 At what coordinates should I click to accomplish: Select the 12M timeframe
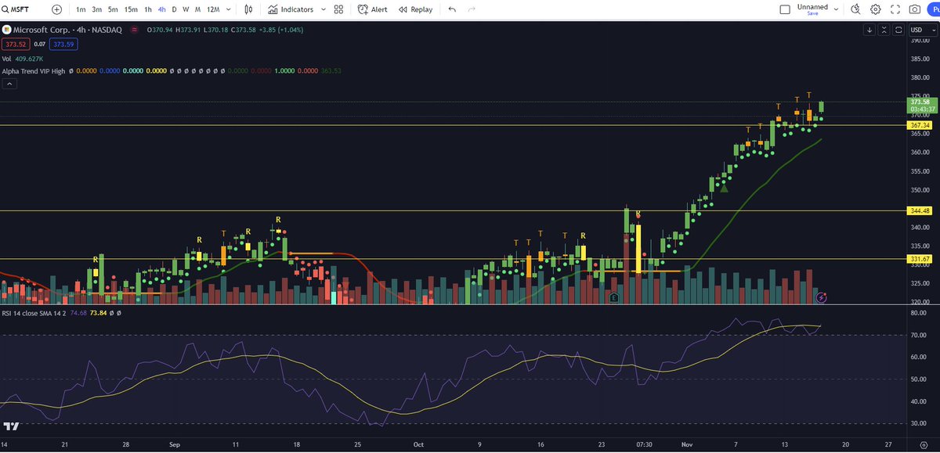213,9
